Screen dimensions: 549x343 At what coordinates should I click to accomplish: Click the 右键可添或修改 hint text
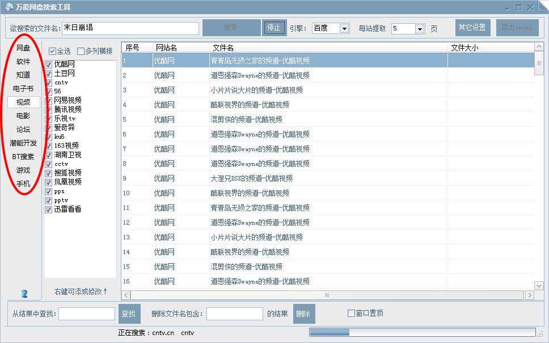click(x=81, y=291)
